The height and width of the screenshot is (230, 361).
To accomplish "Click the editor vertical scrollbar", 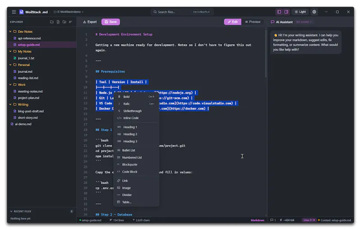I will tap(266, 53).
